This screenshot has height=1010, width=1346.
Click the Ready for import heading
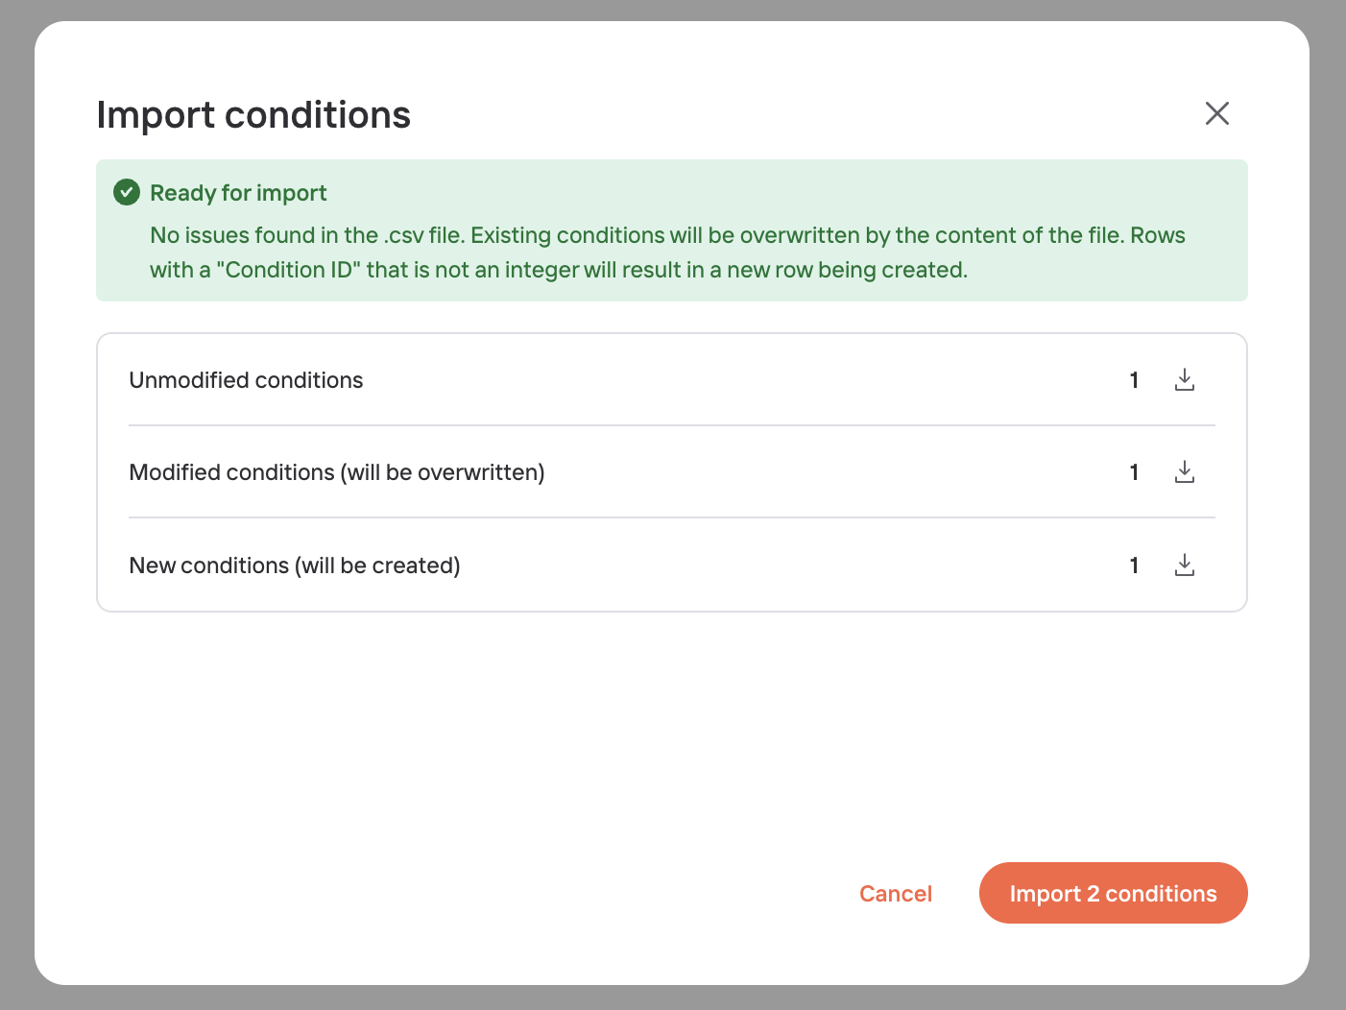tap(238, 193)
